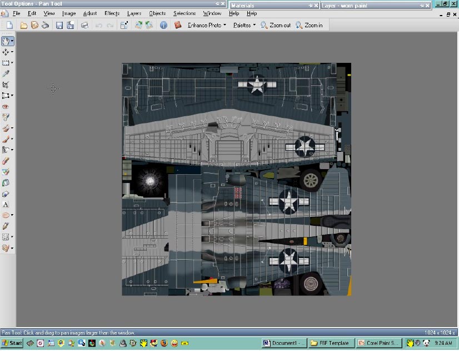The height and width of the screenshot is (351, 459).
Task: Expand the Move tool flyout arrow
Action: [x=12, y=52]
